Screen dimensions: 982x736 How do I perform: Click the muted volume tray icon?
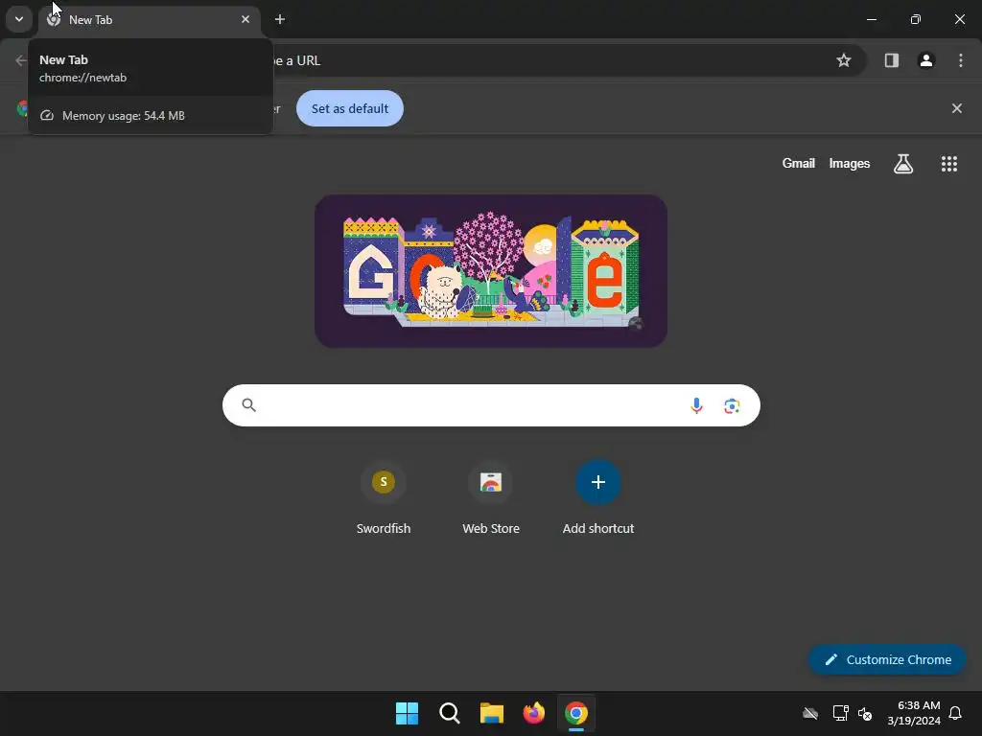point(865,713)
